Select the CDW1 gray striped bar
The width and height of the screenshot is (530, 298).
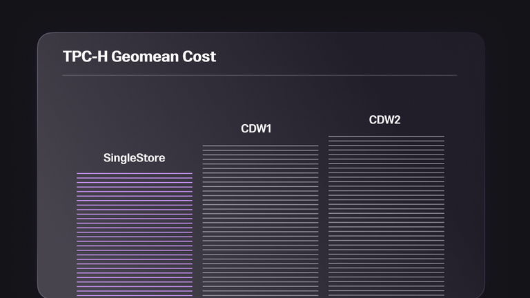pos(260,221)
